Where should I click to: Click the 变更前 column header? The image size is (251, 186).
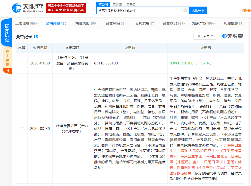point(130,48)
